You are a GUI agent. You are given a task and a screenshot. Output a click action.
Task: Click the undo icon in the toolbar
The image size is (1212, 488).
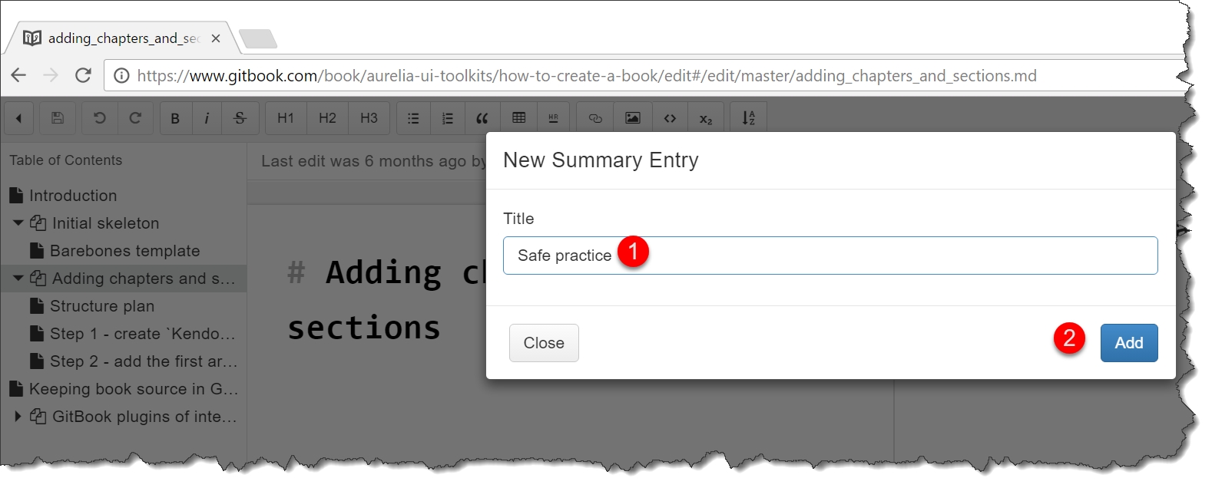[x=100, y=118]
